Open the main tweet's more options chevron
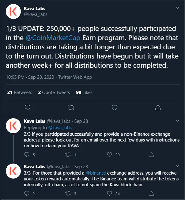The height and width of the screenshot is (200, 185). tap(177, 8)
